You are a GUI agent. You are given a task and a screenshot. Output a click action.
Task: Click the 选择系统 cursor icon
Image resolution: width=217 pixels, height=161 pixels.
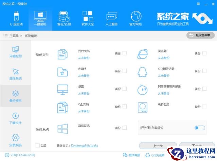click(x=16, y=71)
